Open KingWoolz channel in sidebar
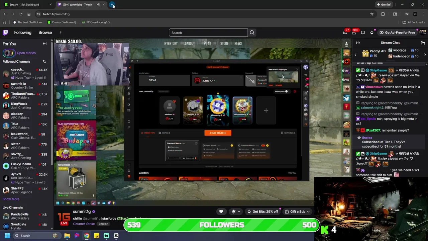Screen dimensions: 428x241 (x=25, y=106)
